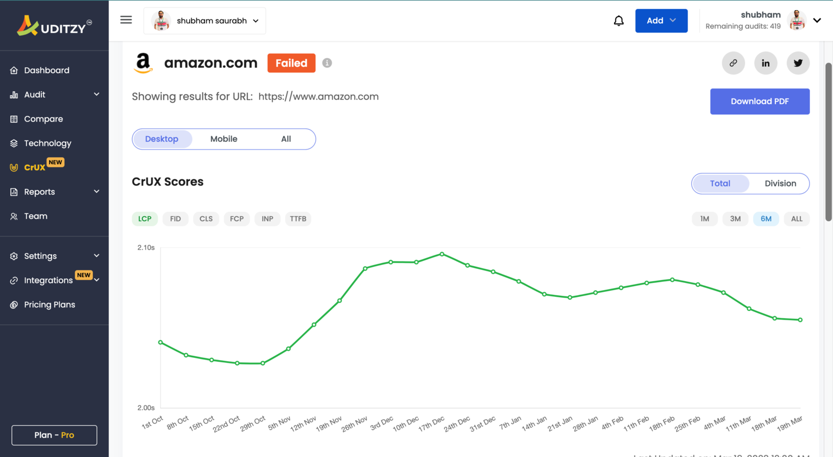Download the PDF report
This screenshot has height=457, width=833.
coord(760,101)
